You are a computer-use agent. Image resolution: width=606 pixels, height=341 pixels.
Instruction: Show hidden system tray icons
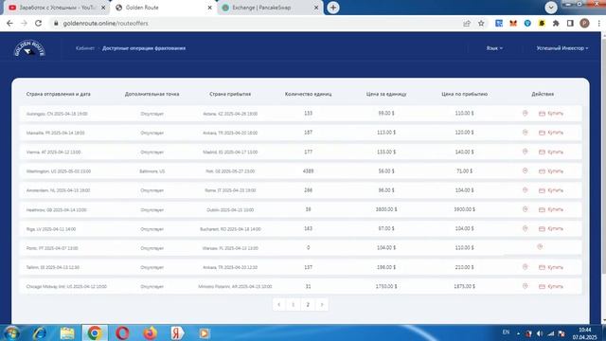click(518, 333)
